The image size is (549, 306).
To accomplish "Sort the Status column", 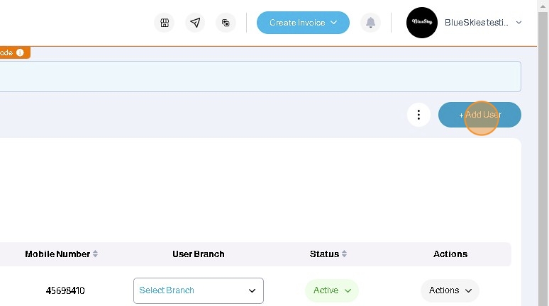I will pos(344,254).
